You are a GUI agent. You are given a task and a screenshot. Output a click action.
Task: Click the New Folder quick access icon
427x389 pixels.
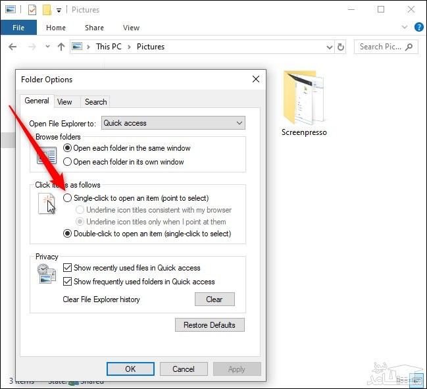[47, 10]
